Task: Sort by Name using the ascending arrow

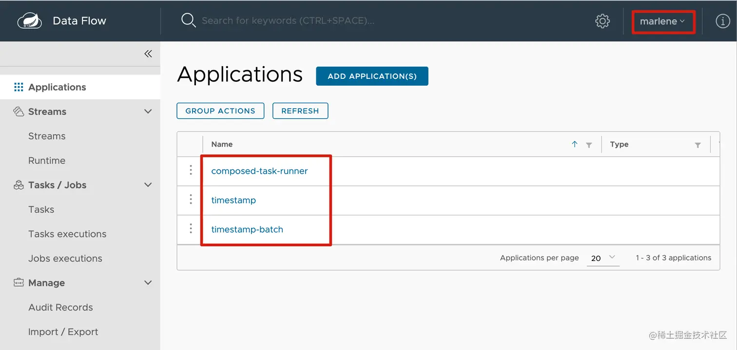Action: click(x=575, y=144)
